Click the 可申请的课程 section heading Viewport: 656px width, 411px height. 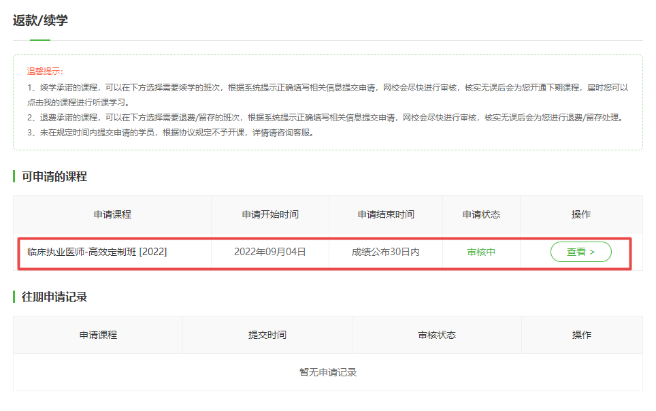pyautogui.click(x=54, y=177)
